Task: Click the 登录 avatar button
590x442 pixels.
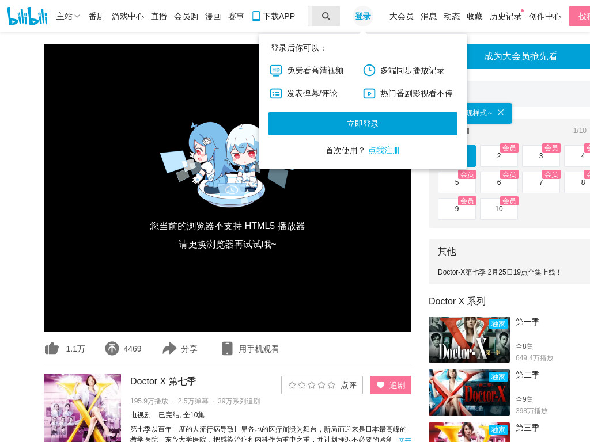Action: (363, 16)
